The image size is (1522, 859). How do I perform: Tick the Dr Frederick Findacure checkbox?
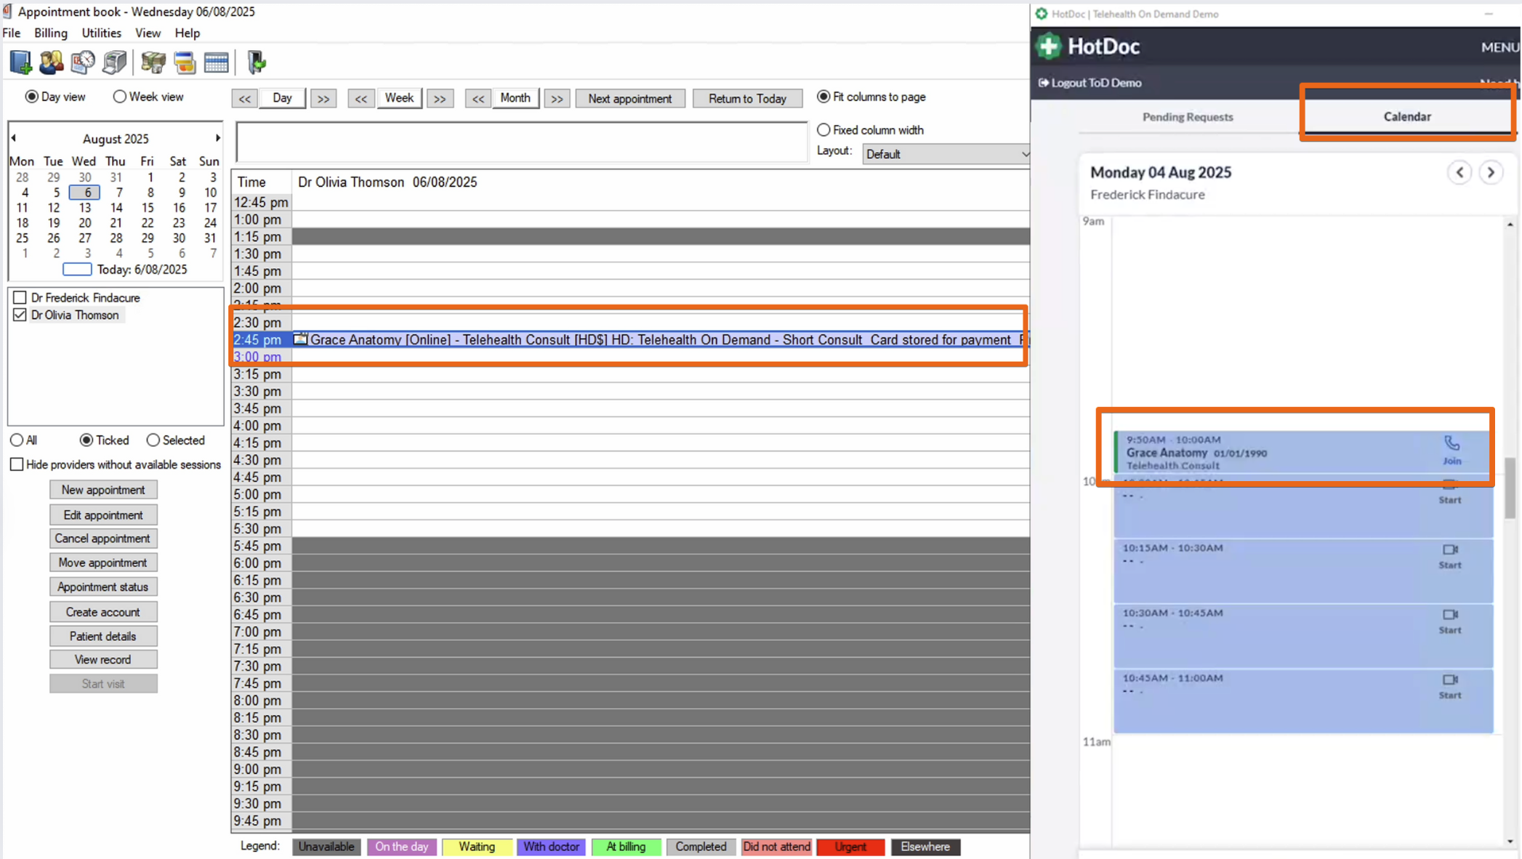[20, 297]
